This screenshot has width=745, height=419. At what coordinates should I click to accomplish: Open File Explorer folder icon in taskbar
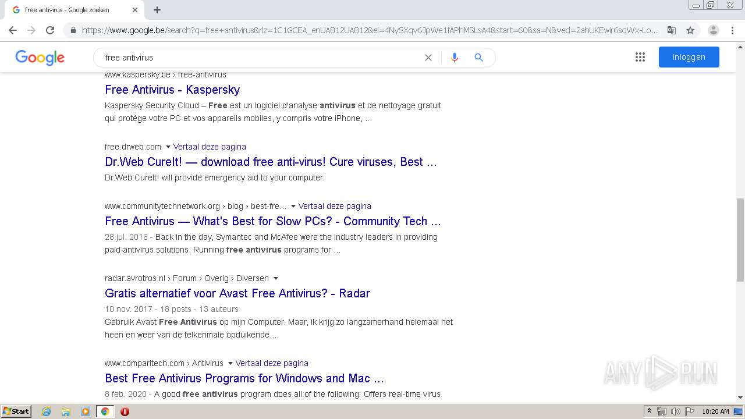[x=66, y=411]
